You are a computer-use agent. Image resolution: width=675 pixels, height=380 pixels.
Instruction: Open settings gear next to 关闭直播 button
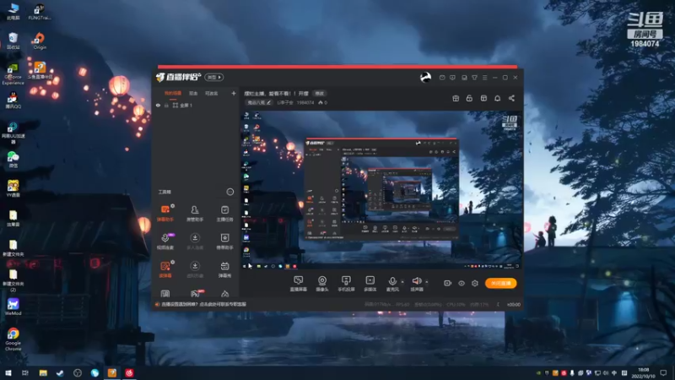[475, 283]
